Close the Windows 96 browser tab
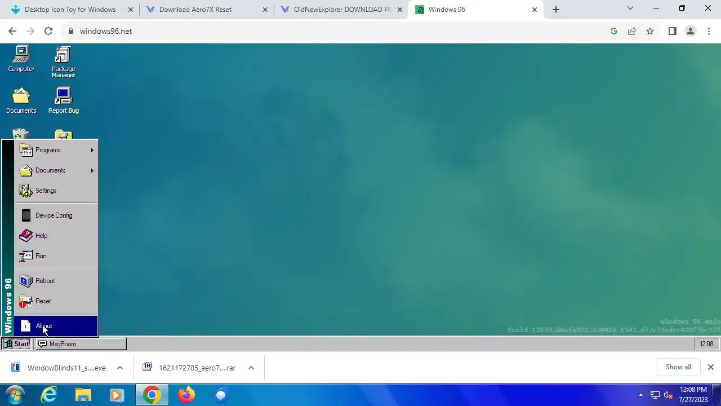 click(x=535, y=10)
